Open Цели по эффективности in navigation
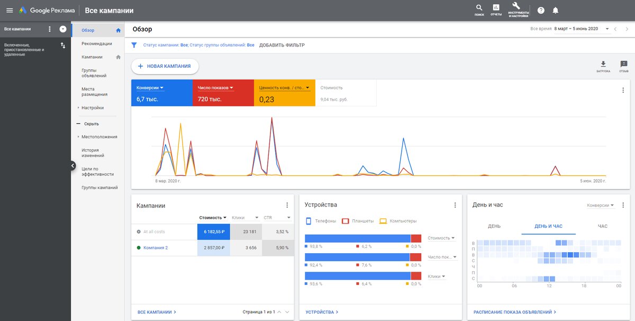Viewport: 635px width, 321px height. [x=98, y=171]
